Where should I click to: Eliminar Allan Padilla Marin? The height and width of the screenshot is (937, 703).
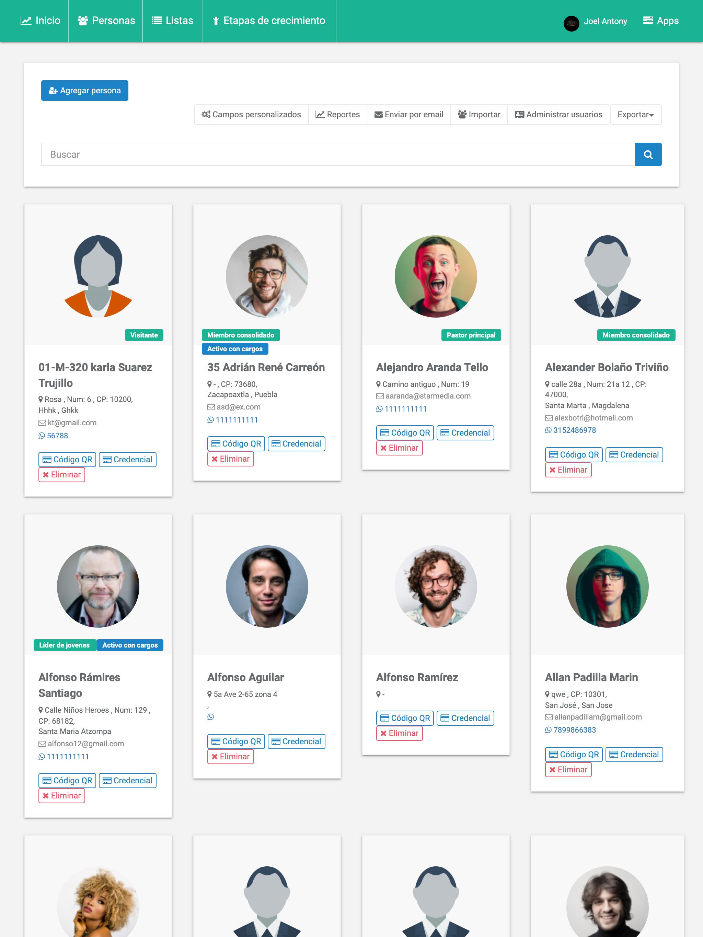568,770
